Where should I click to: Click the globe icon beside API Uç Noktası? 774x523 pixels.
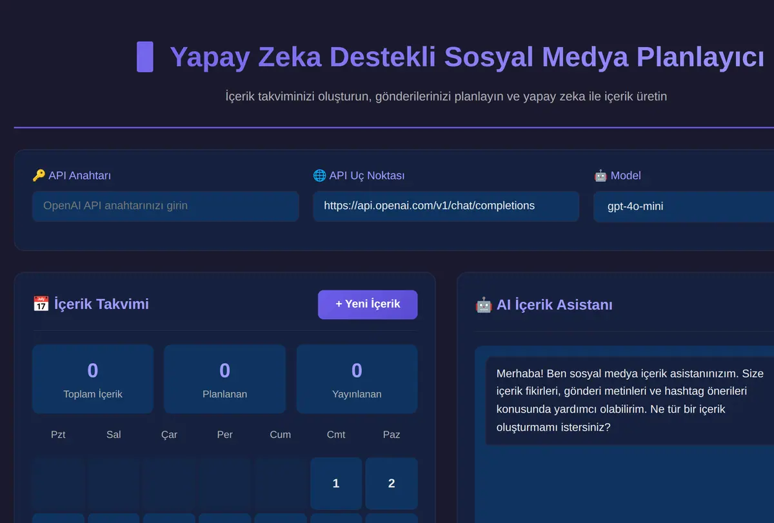(319, 175)
